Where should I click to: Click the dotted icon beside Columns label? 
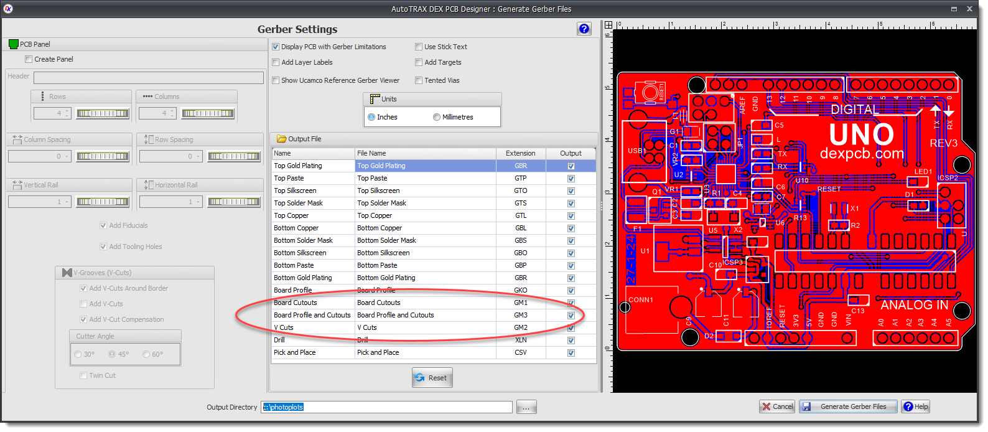point(147,96)
